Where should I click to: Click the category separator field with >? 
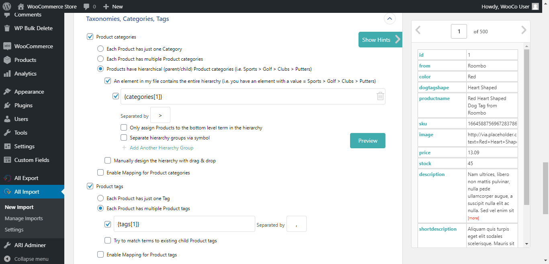tap(160, 115)
